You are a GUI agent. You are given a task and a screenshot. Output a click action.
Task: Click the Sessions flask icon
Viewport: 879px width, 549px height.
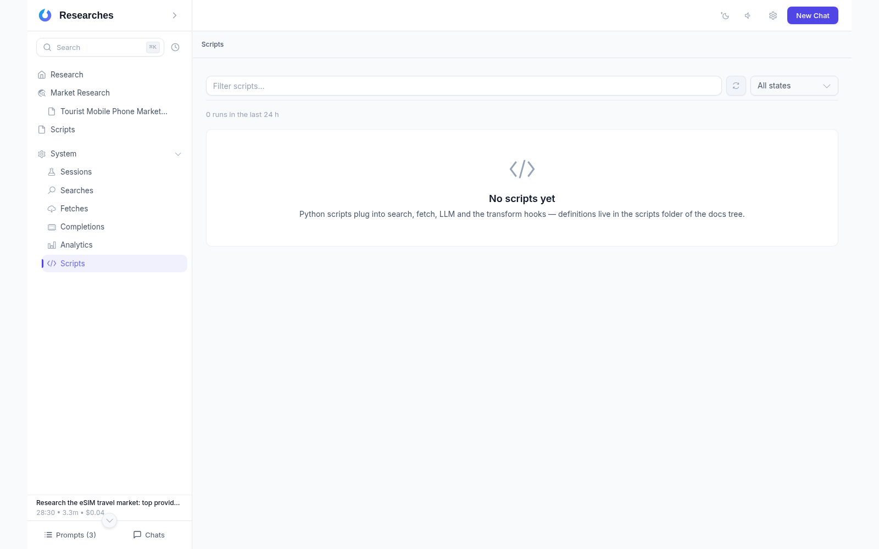point(52,172)
